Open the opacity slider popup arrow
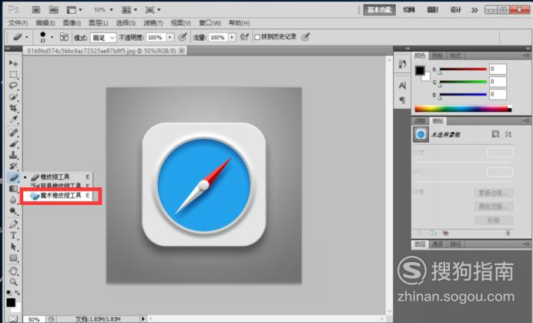Image resolution: width=533 pixels, height=323 pixels. [170, 38]
